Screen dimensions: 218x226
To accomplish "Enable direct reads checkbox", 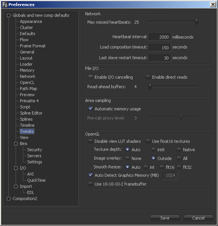I will pos(148,77).
